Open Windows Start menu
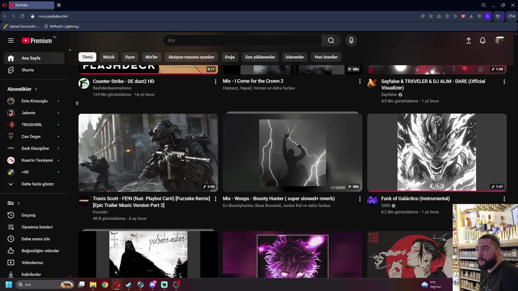The height and width of the screenshot is (291, 518). tap(8, 285)
